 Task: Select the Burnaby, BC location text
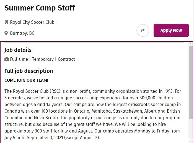tap(22, 33)
